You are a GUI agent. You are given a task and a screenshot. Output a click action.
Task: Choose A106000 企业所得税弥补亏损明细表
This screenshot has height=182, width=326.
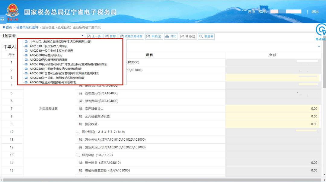[53, 82]
